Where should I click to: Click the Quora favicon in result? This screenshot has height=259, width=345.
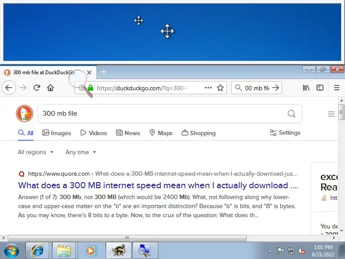click(x=22, y=174)
